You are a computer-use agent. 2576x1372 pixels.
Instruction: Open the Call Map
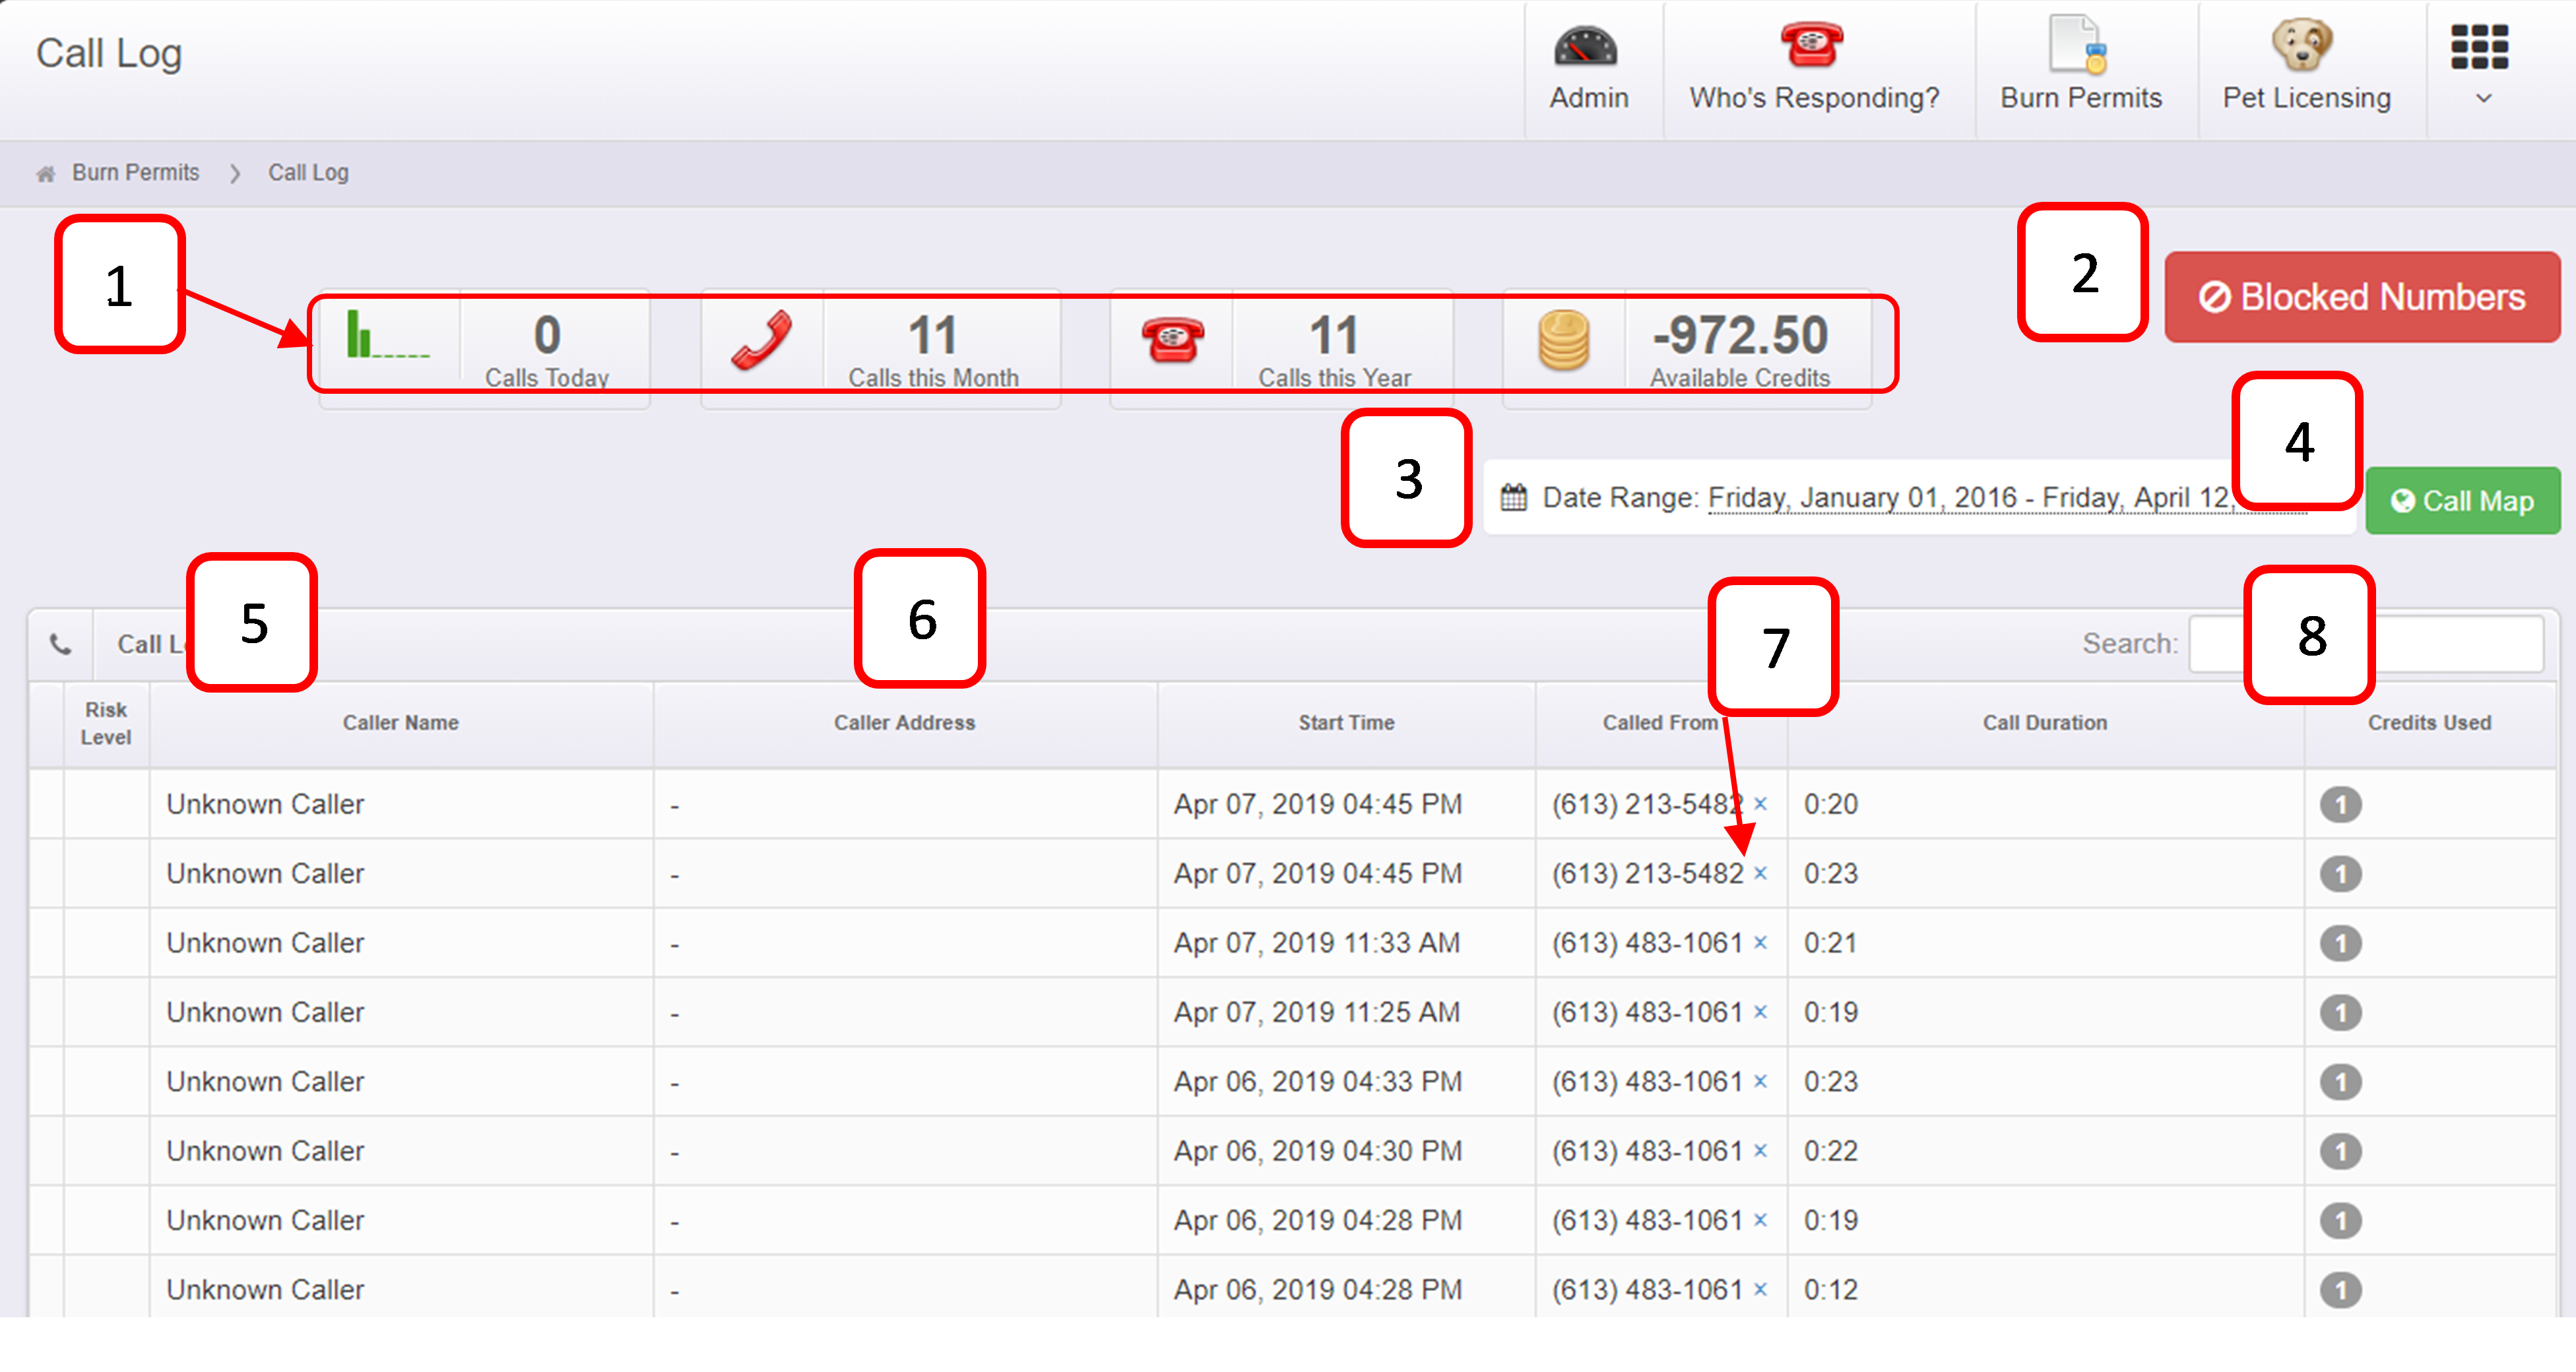coord(2462,501)
